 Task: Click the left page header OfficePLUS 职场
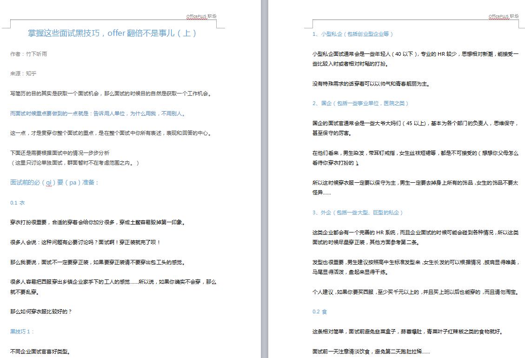click(201, 16)
